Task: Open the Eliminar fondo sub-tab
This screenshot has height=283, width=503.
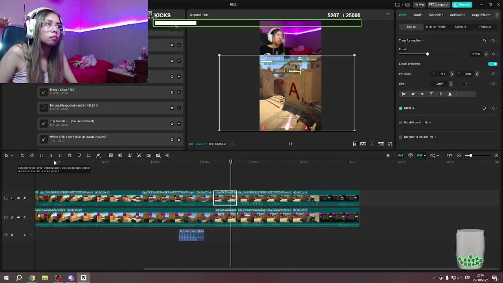Action: pos(436,27)
